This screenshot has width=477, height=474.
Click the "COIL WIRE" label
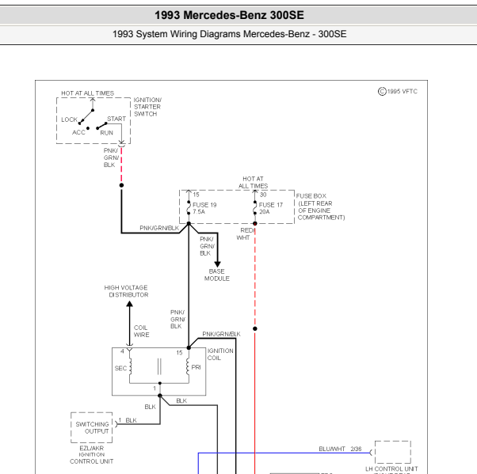tap(142, 331)
